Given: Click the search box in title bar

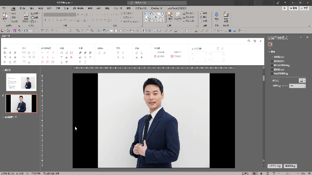Looking at the screenshot, I should pos(157,2).
